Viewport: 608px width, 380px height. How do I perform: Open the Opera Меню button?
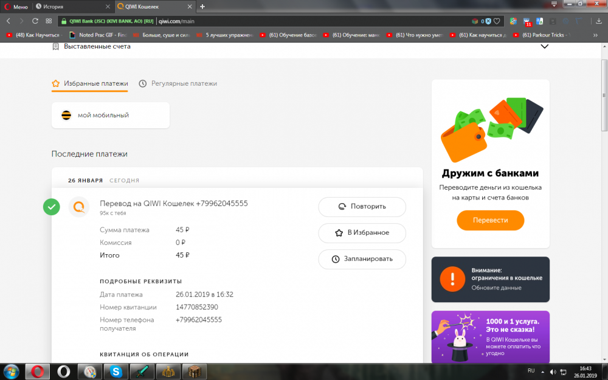(16, 6)
